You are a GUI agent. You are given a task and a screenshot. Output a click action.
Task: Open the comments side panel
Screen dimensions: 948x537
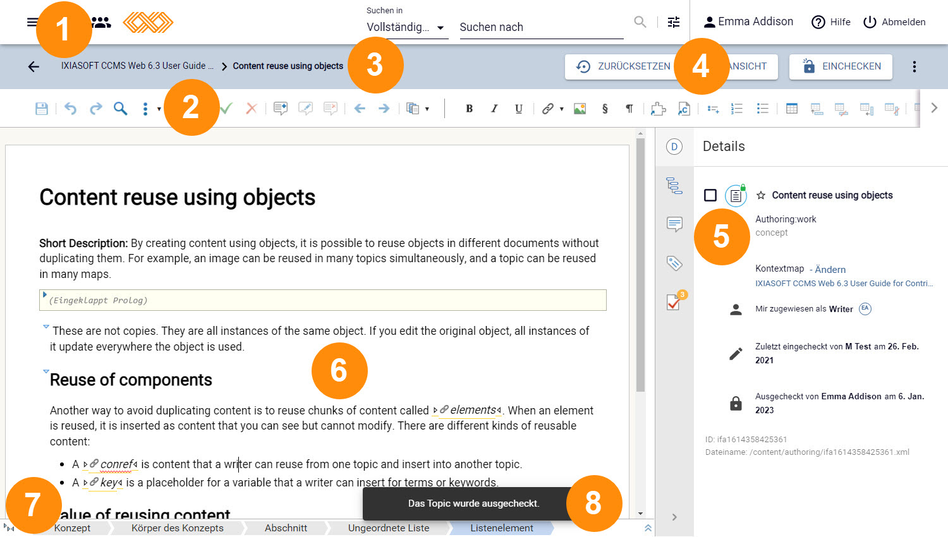coord(674,224)
